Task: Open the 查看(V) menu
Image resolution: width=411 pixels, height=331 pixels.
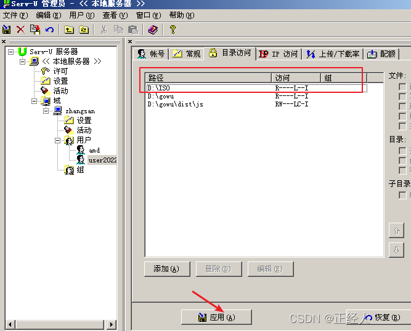Action: (115, 15)
